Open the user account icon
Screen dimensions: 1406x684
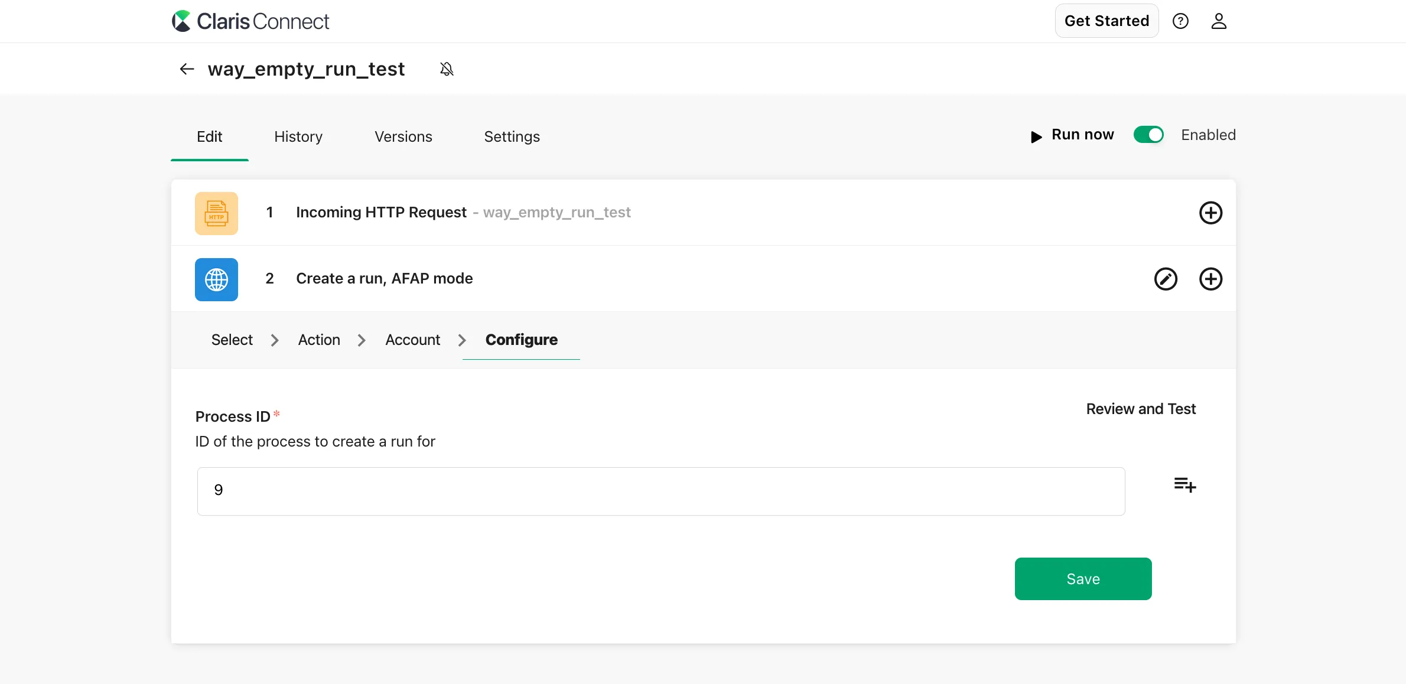click(x=1219, y=21)
